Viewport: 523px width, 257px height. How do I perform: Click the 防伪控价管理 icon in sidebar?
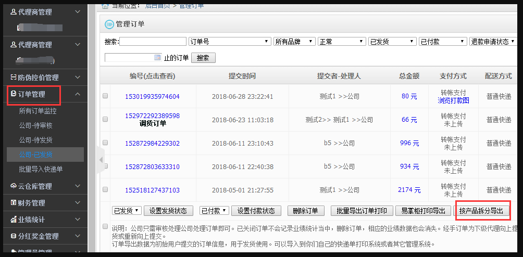tap(14, 78)
